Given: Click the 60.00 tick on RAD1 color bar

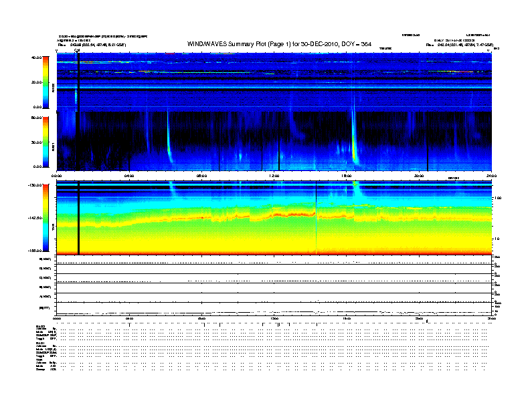Looking at the screenshot, I should [x=36, y=118].
